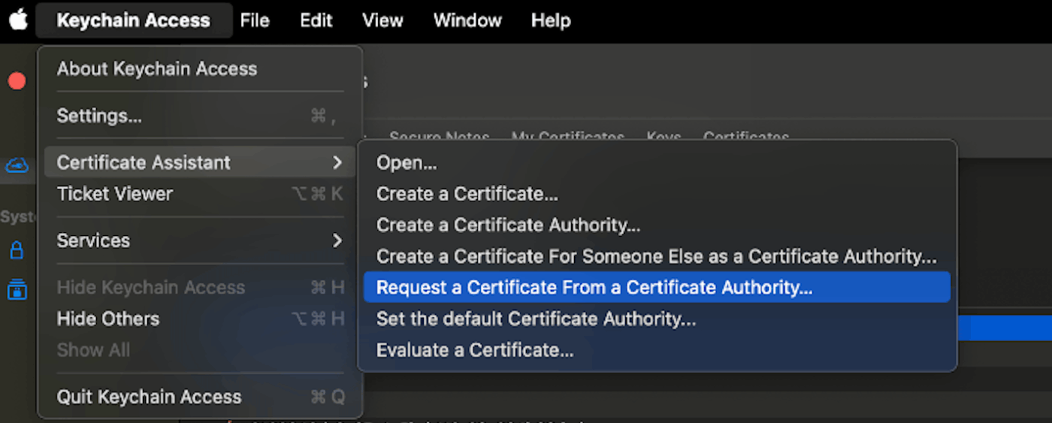Select the lock keychain icon in sidebar
The width and height of the screenshot is (1052, 423).
(x=17, y=250)
